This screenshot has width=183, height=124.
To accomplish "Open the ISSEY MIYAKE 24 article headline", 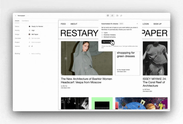I will pos(155,82).
